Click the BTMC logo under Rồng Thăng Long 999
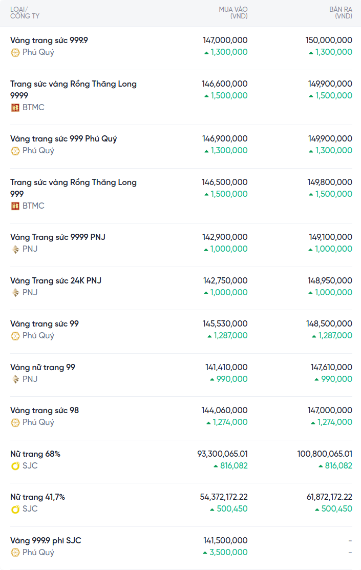 click(x=15, y=206)
